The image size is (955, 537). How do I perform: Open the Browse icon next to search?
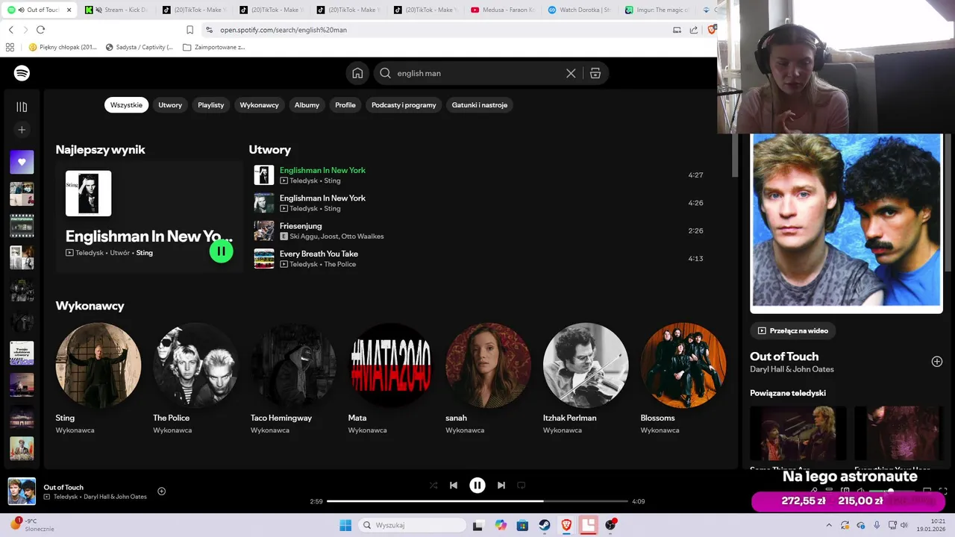(x=595, y=73)
